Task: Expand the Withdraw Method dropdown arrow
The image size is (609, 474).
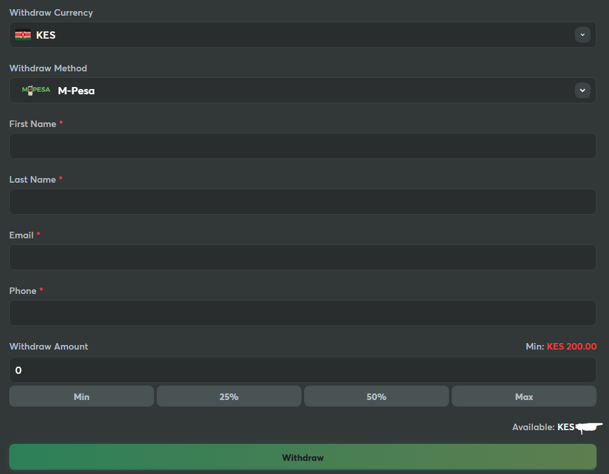Action: (582, 90)
